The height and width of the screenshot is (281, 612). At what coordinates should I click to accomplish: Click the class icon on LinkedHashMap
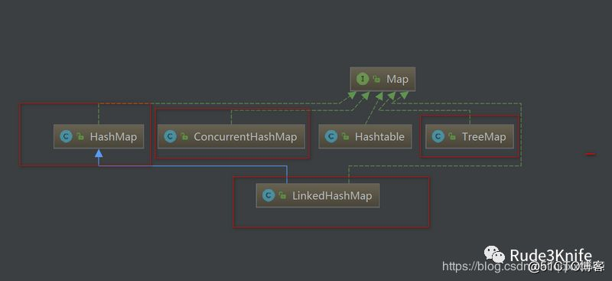tap(269, 195)
